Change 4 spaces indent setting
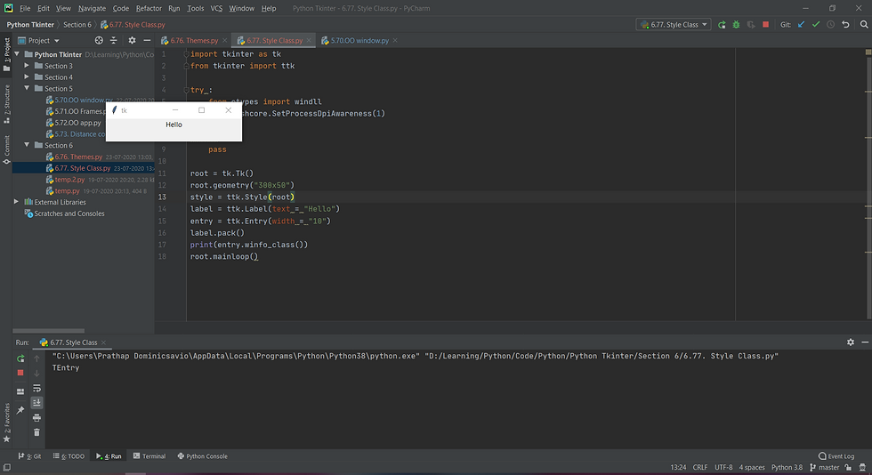The width and height of the screenshot is (872, 475). pos(752,467)
